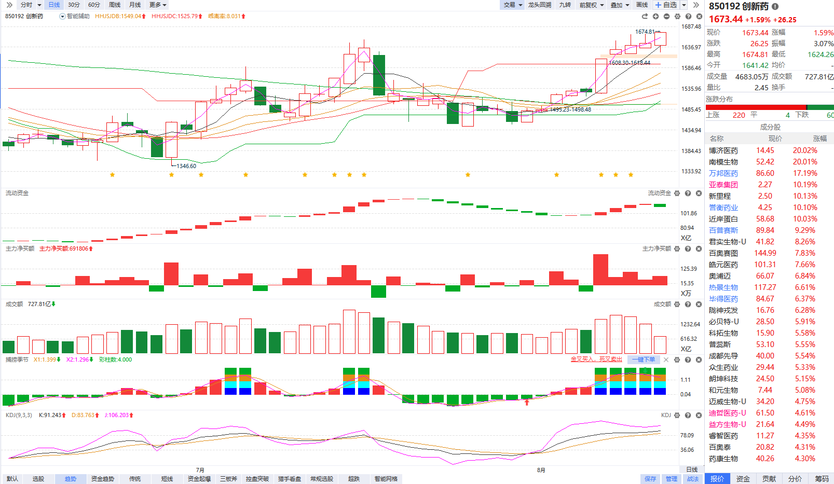Screen dimensions: 834x484
Task: Click the left double-chevron collapse icon
Action: point(9,5)
